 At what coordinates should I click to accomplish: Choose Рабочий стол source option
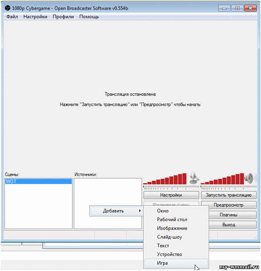tap(176, 220)
